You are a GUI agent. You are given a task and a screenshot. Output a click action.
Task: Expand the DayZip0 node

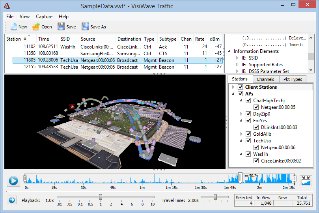(241, 114)
